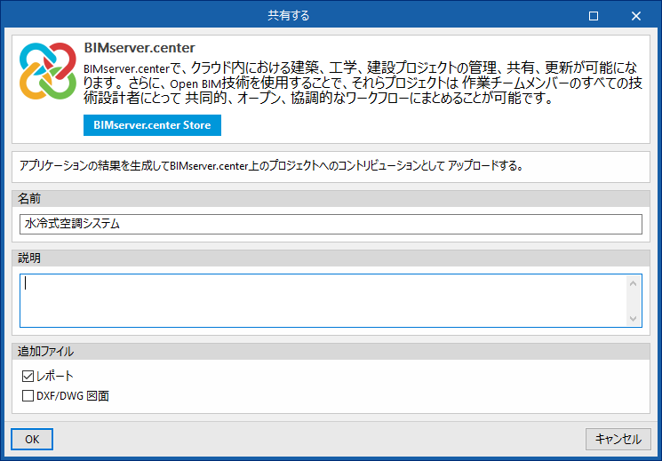Close the 共有する dialog window

(636, 16)
